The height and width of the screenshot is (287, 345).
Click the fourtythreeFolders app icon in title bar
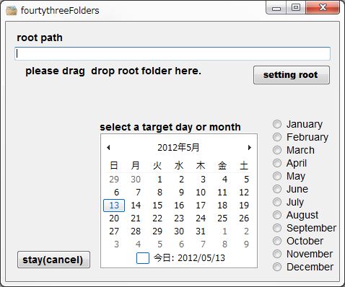pyautogui.click(x=12, y=11)
